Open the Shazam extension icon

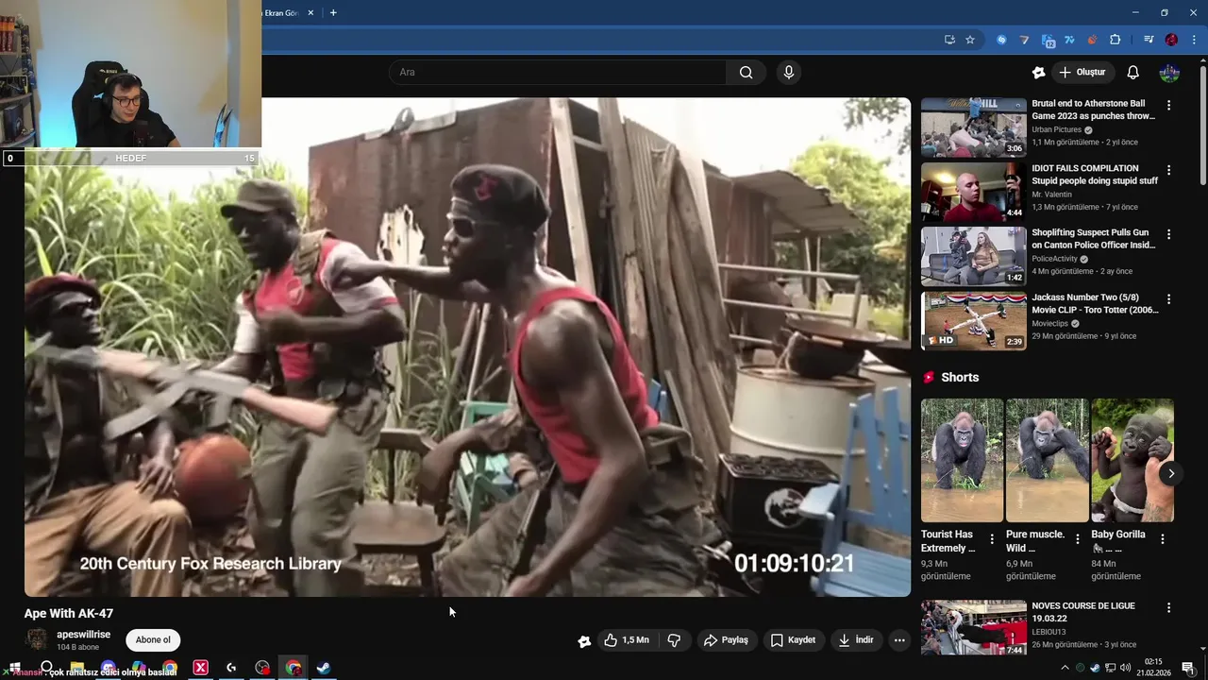tap(1001, 40)
